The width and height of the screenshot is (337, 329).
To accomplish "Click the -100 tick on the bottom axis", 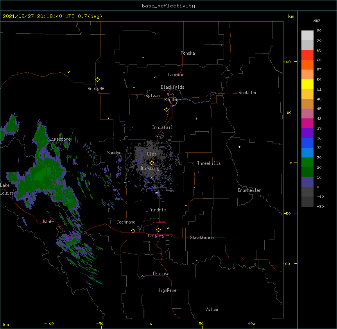I will (49, 324).
